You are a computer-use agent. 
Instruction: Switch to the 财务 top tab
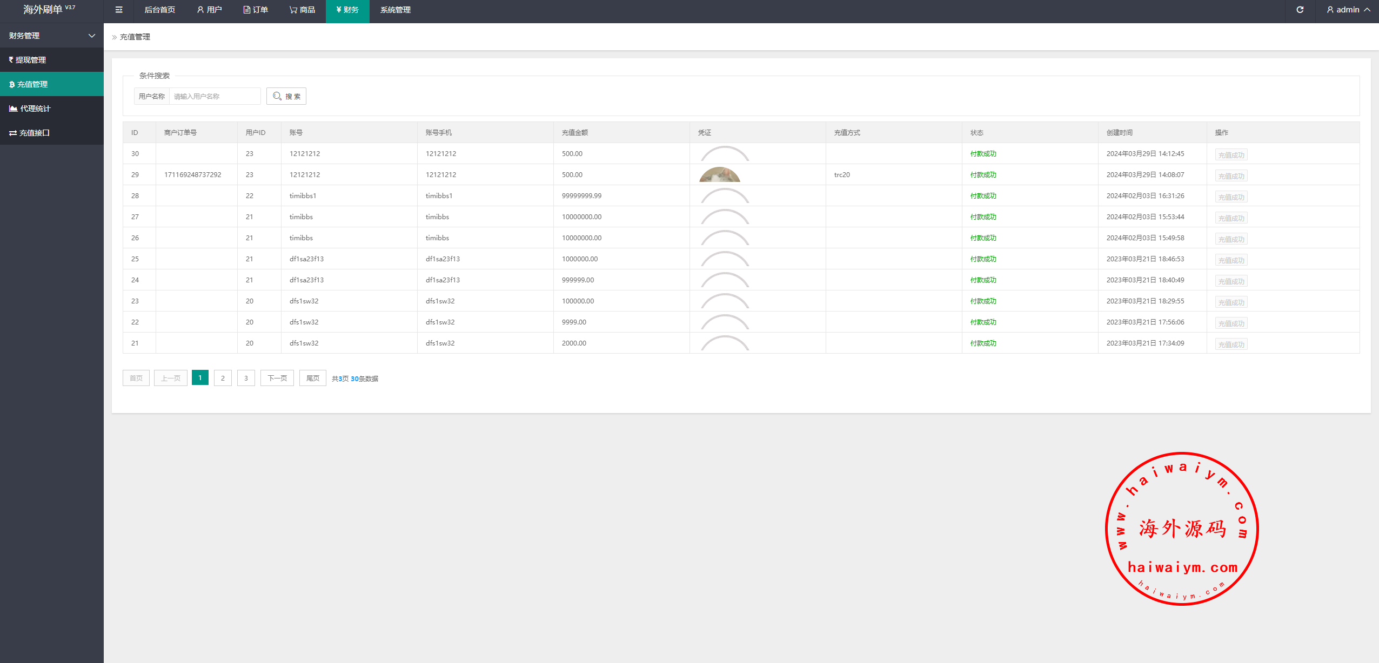pos(347,10)
